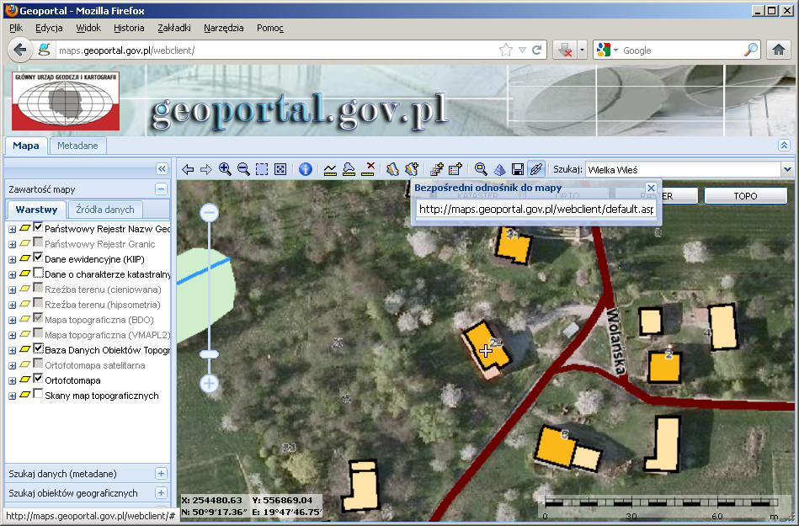Collapse Zawartość mapy panel
The height and width of the screenshot is (526, 799).
coord(161,189)
